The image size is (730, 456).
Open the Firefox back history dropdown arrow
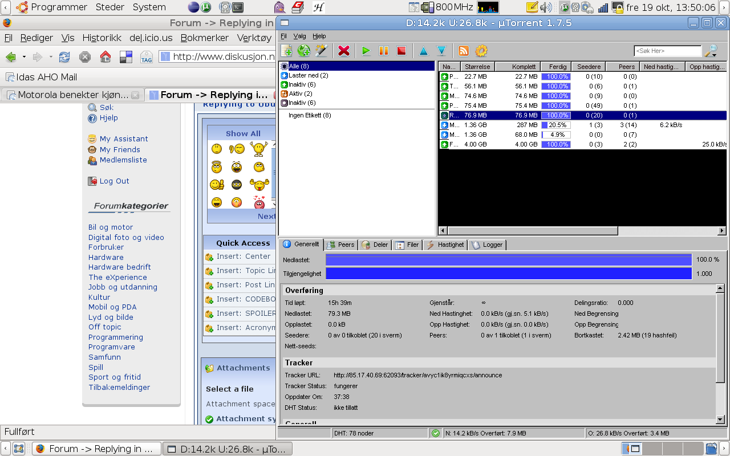[x=24, y=57]
